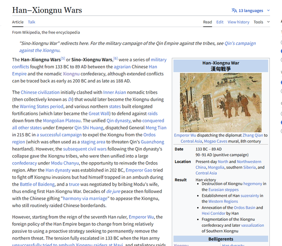Open the Edit tab
The height and width of the screenshot is (246, 282).
coord(220,22)
